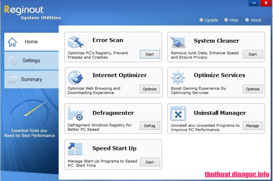273x181 pixels.
Task: Click 'Boost Gaming Experience' description text
Action: coord(198,90)
